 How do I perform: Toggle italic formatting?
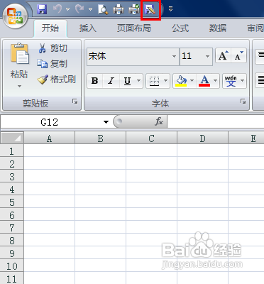click(x=111, y=81)
